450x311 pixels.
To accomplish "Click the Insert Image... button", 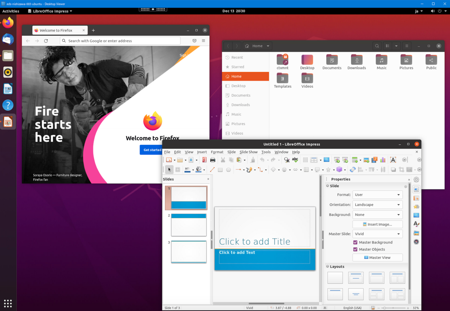I will click(x=377, y=225).
